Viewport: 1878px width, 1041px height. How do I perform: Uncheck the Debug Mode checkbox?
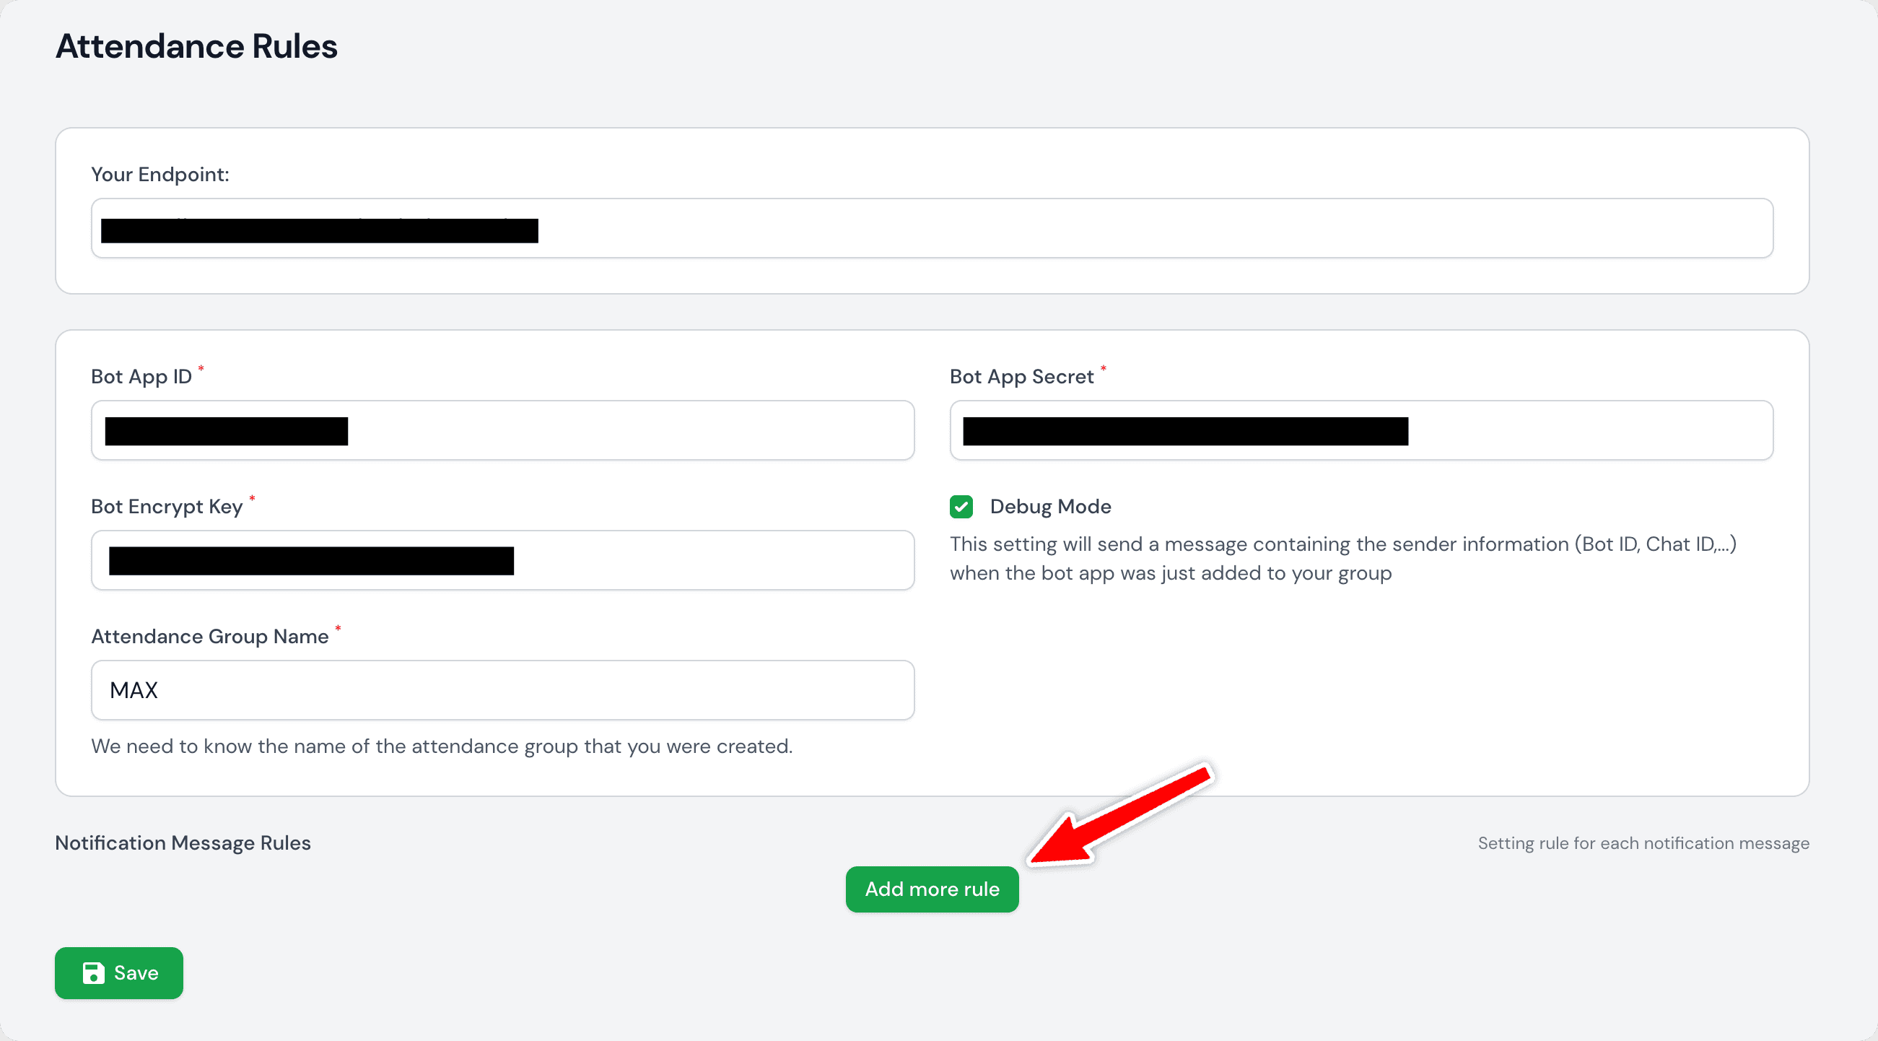coord(961,507)
